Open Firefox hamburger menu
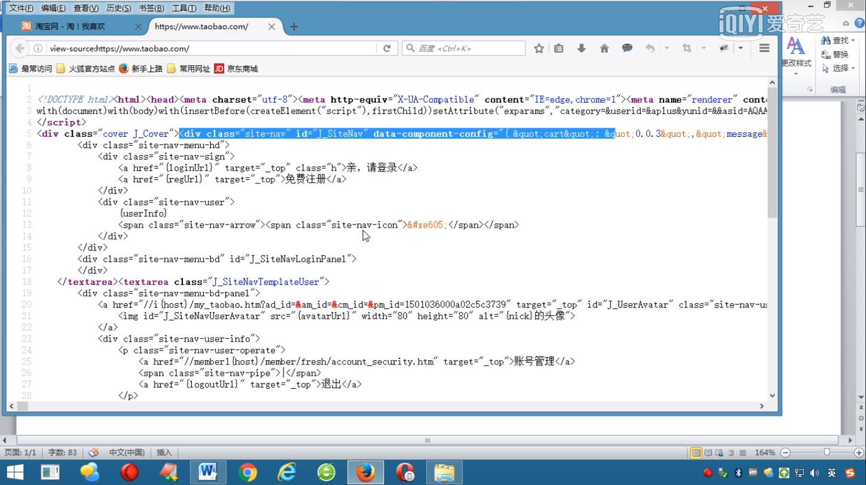Viewport: 866px width, 485px height. click(x=764, y=48)
